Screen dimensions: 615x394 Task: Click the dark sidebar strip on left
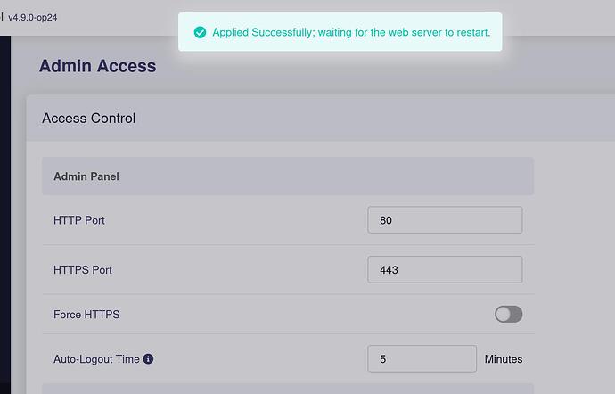click(5, 215)
